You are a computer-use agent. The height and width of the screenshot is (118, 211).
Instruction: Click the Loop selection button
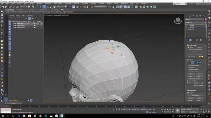(198, 76)
